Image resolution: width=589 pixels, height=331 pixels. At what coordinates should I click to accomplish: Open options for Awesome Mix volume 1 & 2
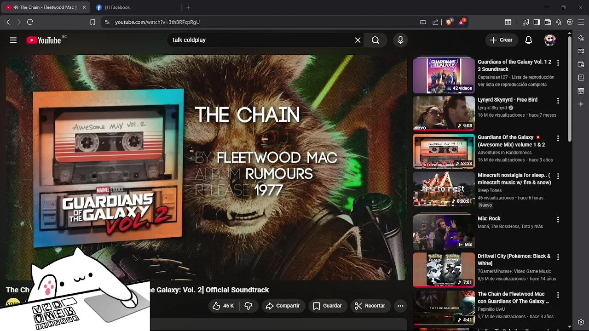pyautogui.click(x=558, y=138)
